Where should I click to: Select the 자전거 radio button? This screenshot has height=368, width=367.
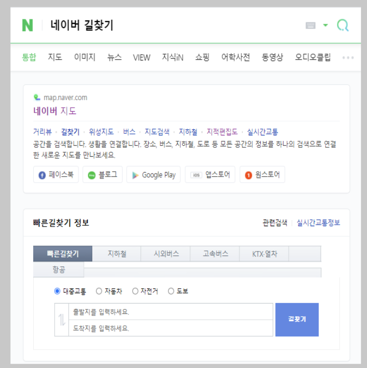coord(135,291)
